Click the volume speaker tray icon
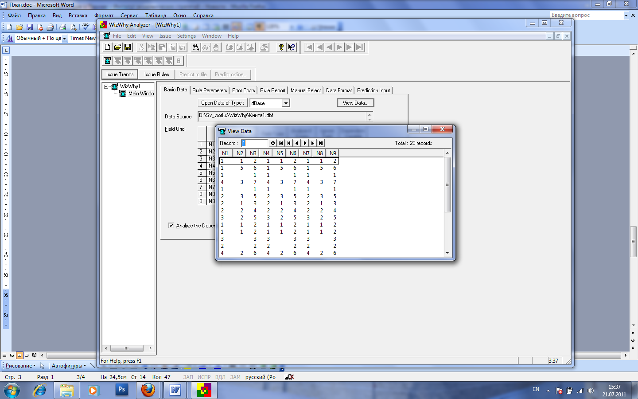This screenshot has height=399, width=638. click(591, 391)
